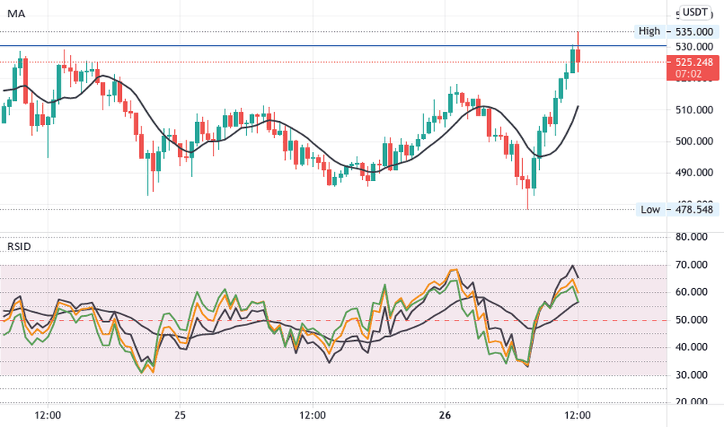Click the last 12:00 time axis label
This screenshot has height=427, width=724.
577,415
